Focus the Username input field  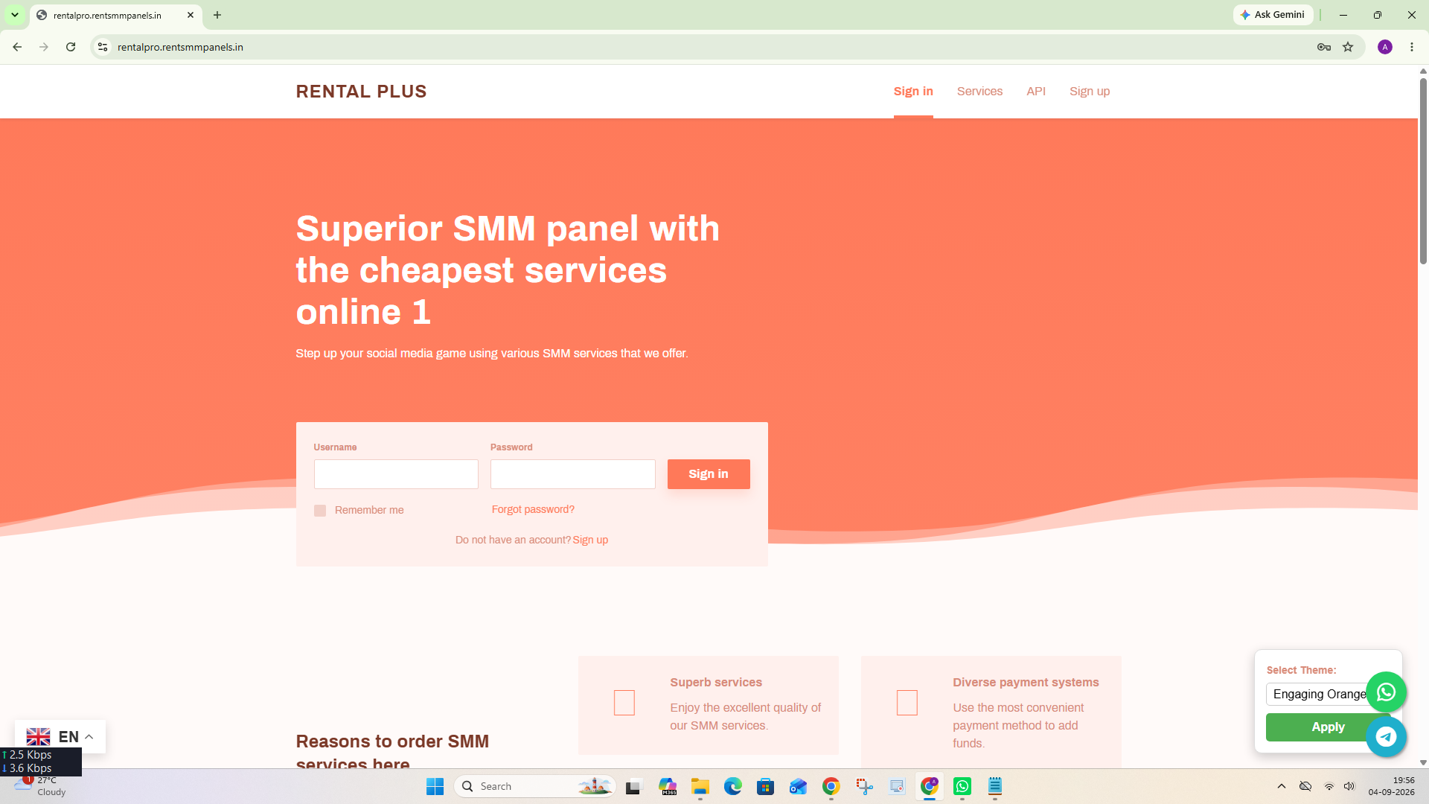396,474
